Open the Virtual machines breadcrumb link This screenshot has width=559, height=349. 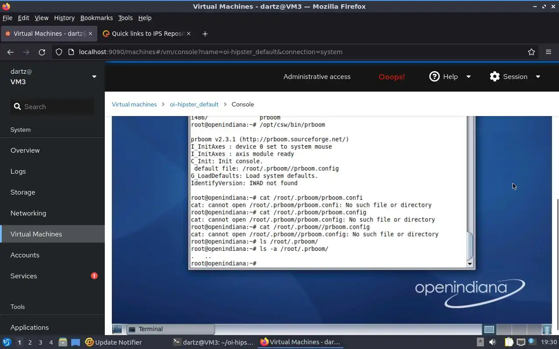[134, 104]
